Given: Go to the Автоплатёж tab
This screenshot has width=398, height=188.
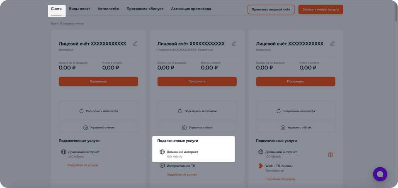Looking at the screenshot, I should coord(108,9).
